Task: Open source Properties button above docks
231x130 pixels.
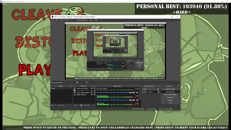Action: [80, 82]
